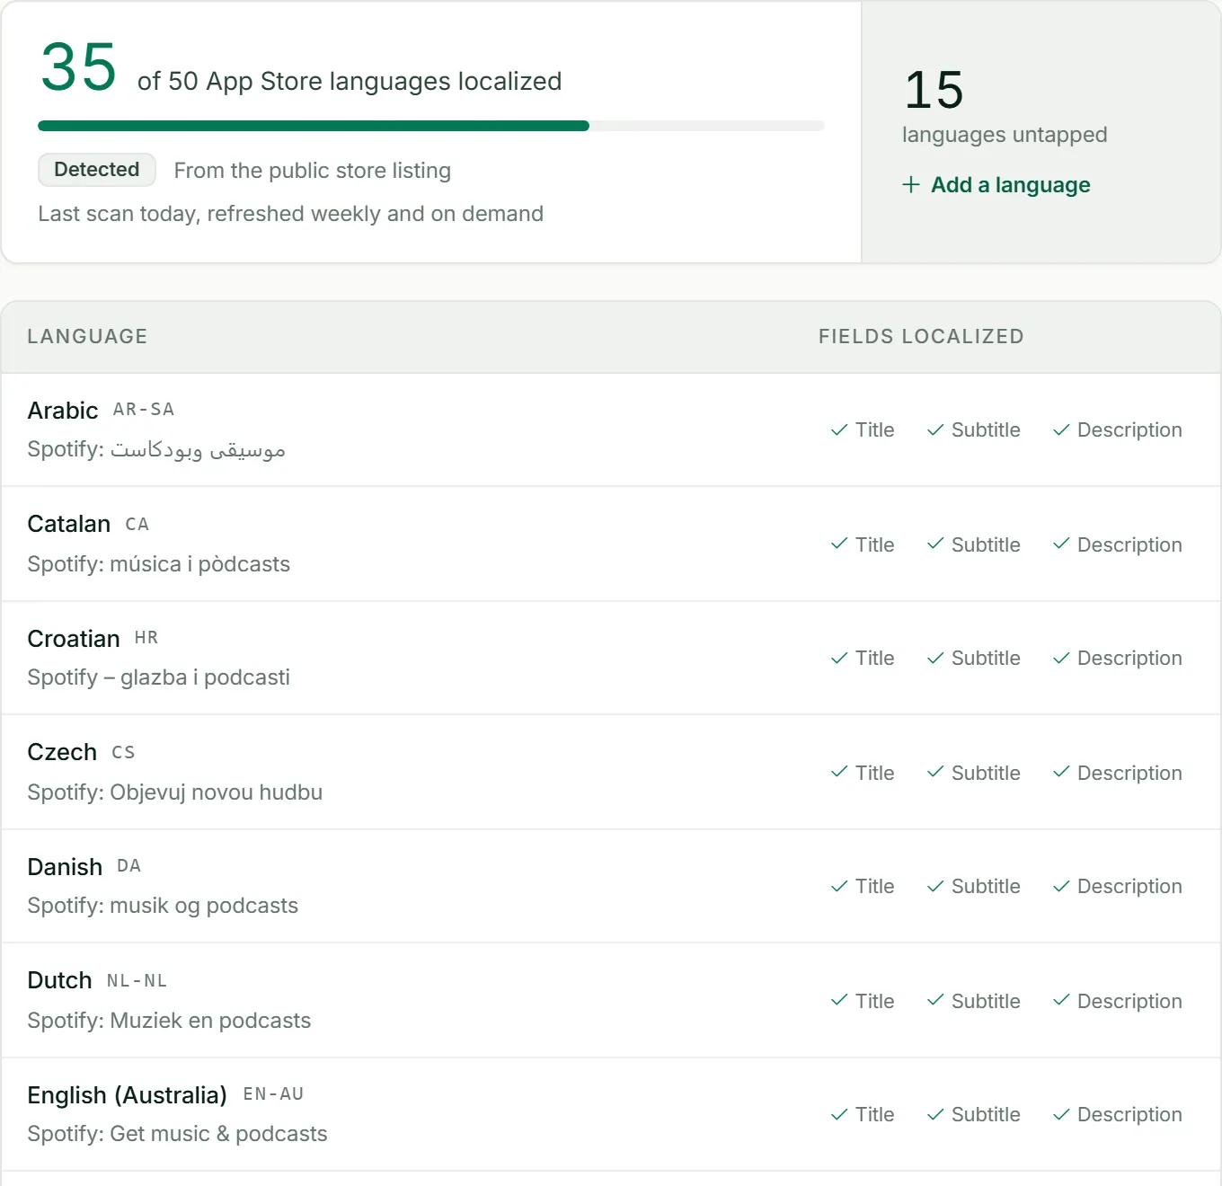Click the Subtitle checkmark in Czech row
This screenshot has width=1222, height=1186.
click(935, 773)
